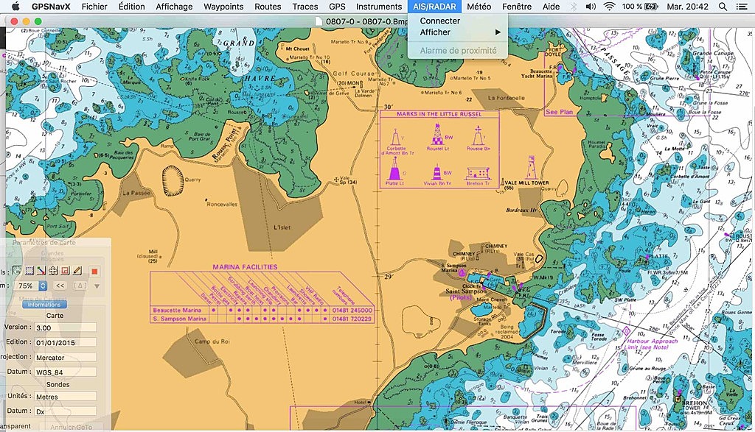Open the GPSNavX application menu

(x=51, y=7)
